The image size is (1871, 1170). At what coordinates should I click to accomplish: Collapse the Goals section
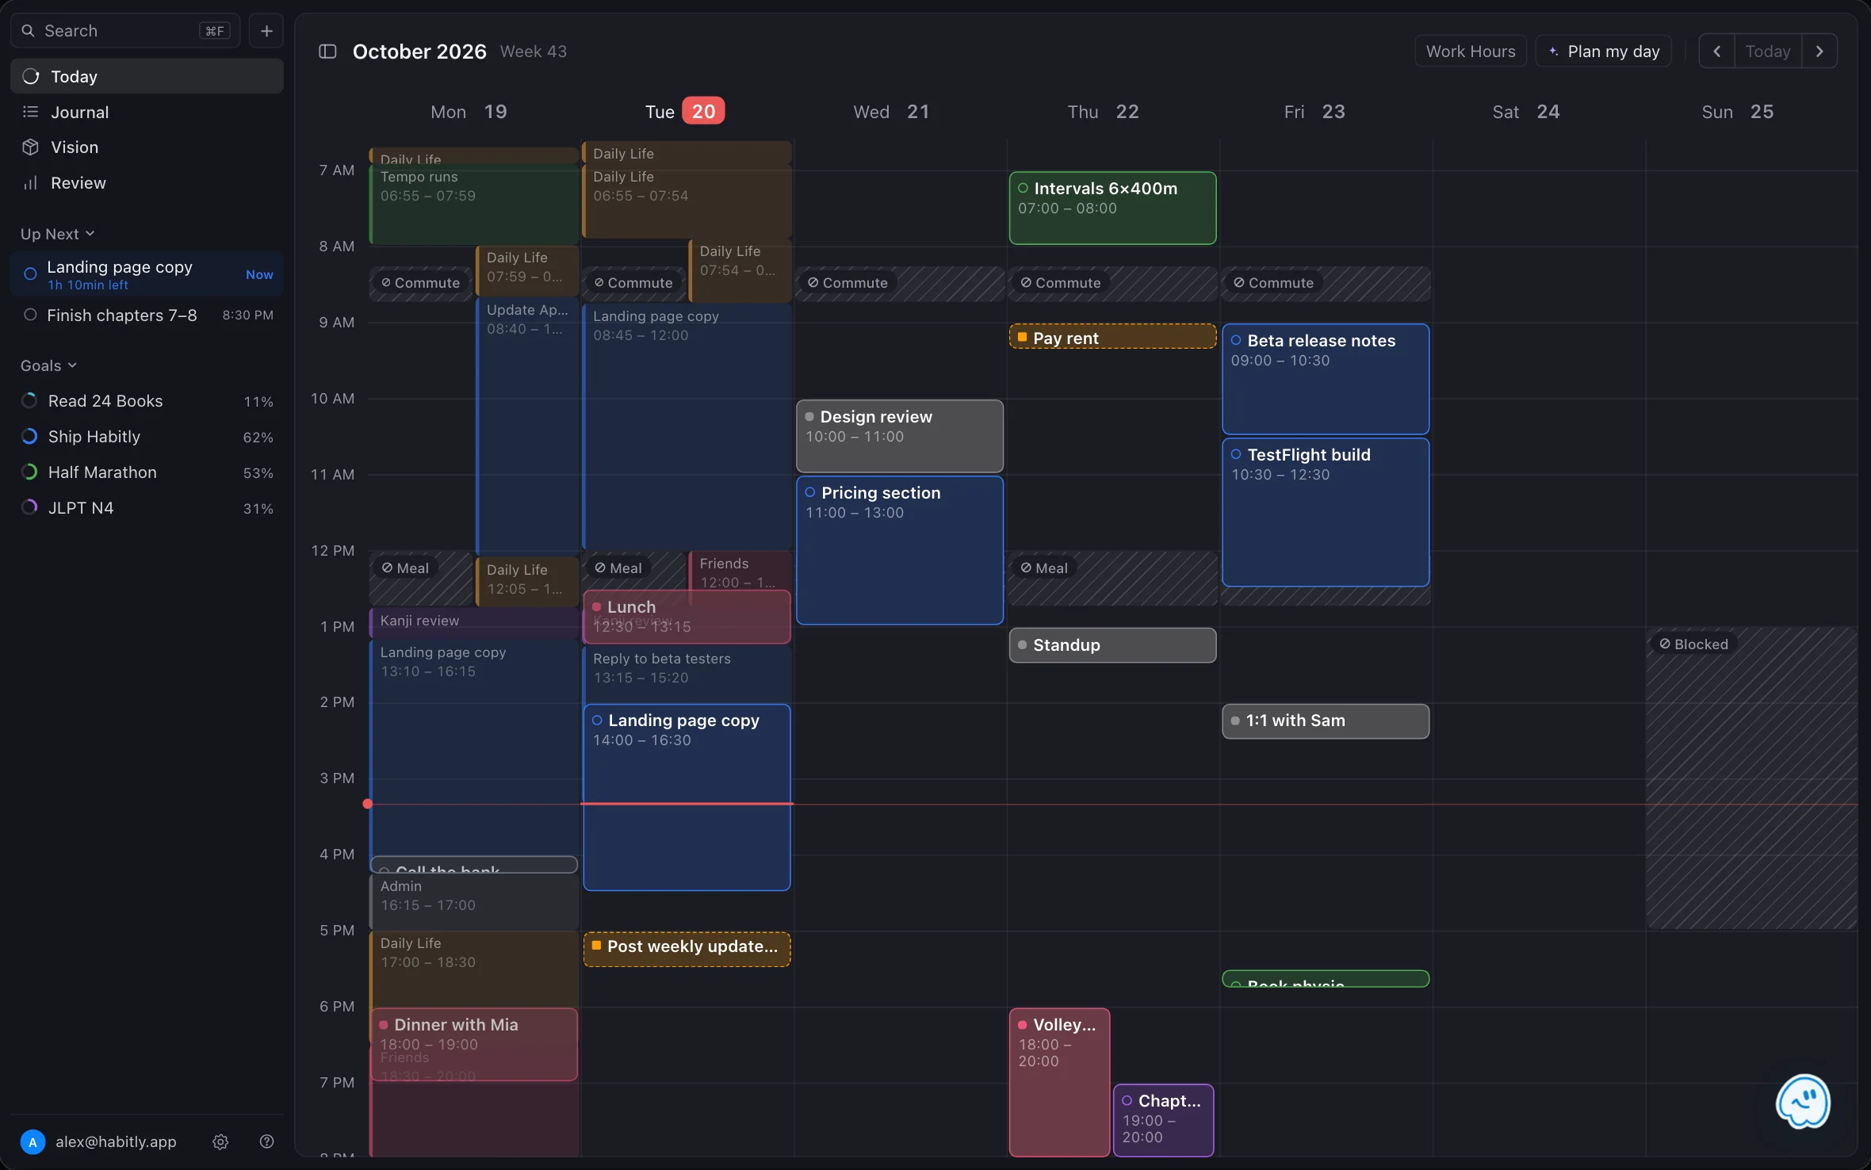[x=49, y=365]
